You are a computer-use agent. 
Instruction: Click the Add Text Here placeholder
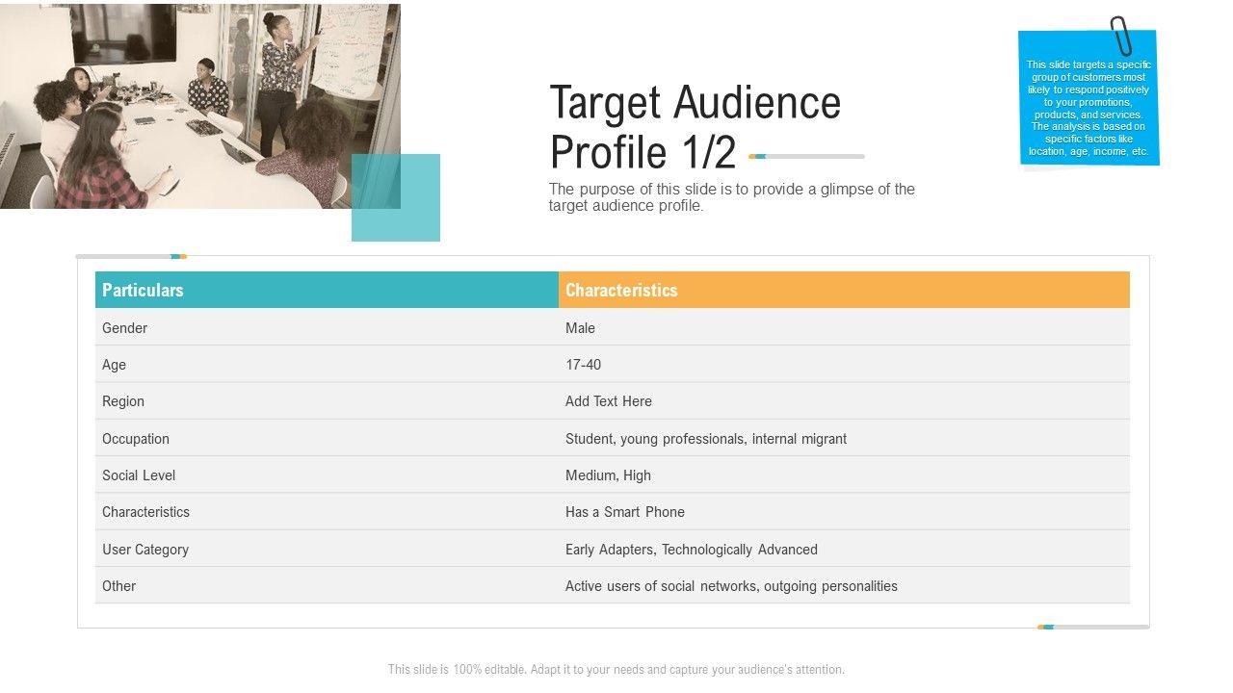[x=608, y=401]
